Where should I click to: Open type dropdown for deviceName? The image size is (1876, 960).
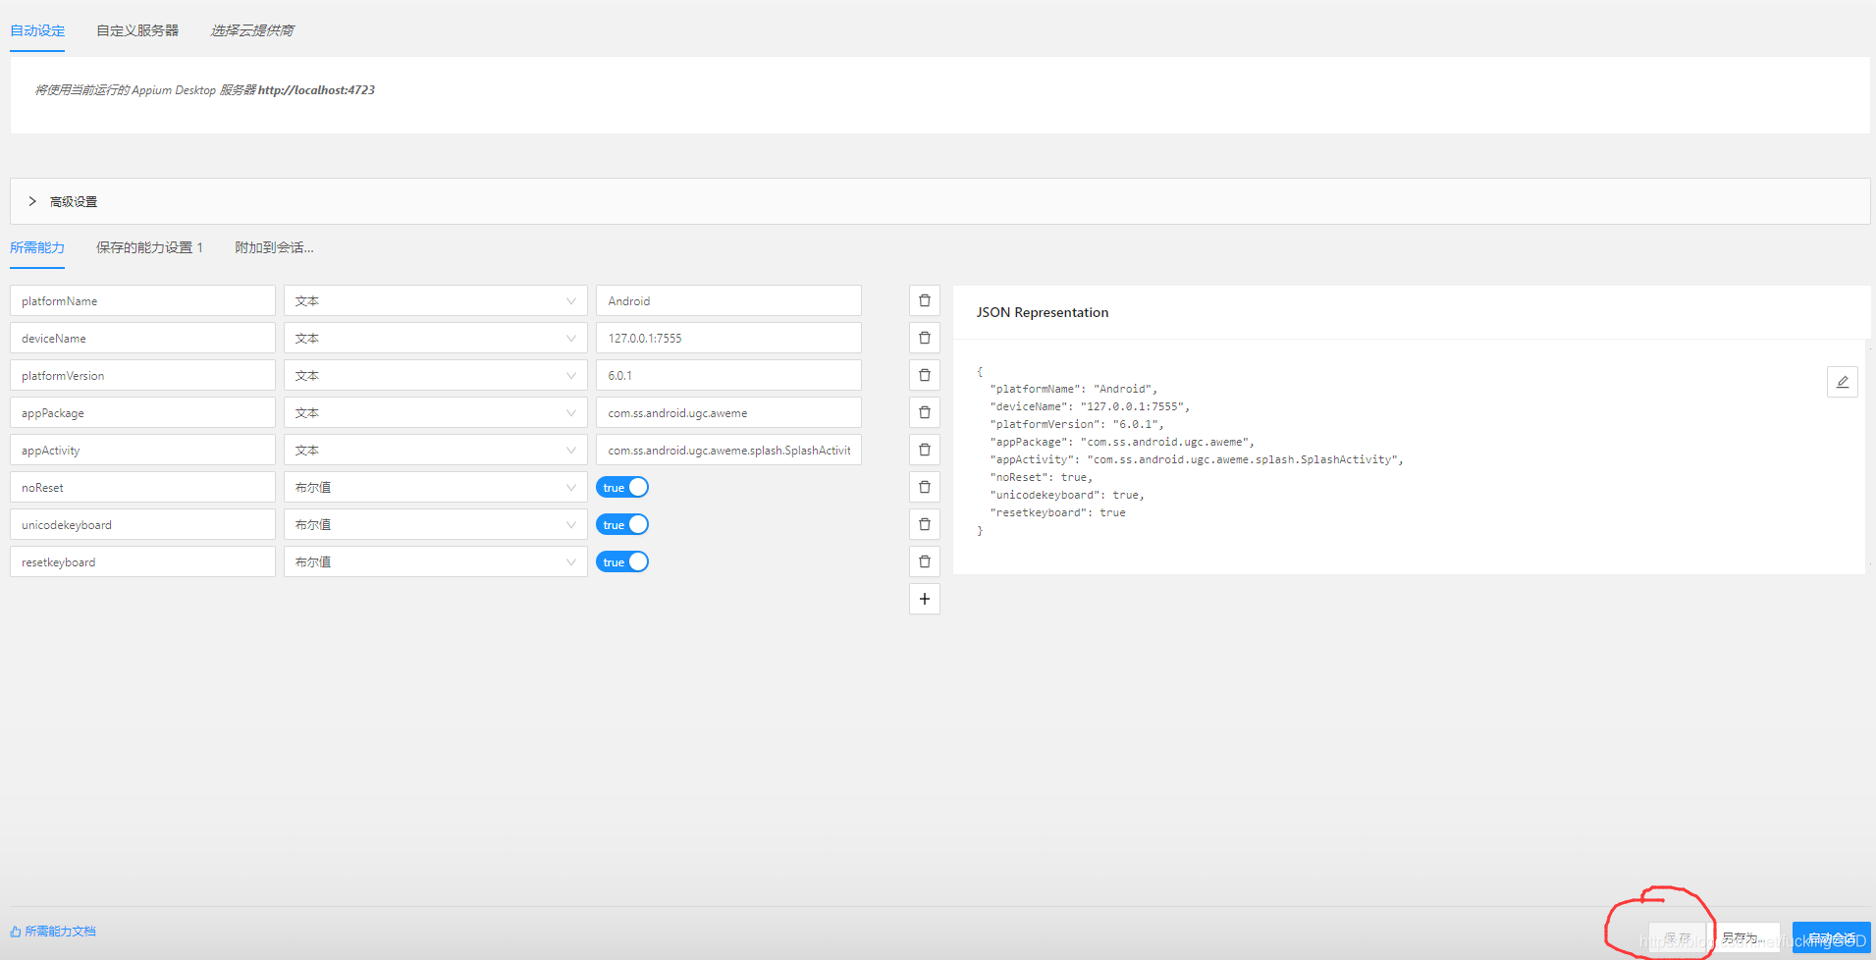point(436,338)
